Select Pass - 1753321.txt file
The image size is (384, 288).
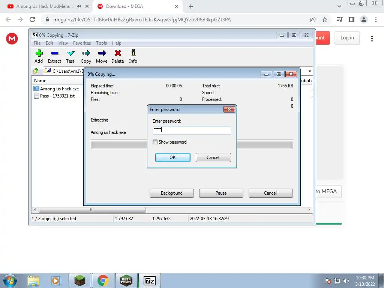[54, 96]
